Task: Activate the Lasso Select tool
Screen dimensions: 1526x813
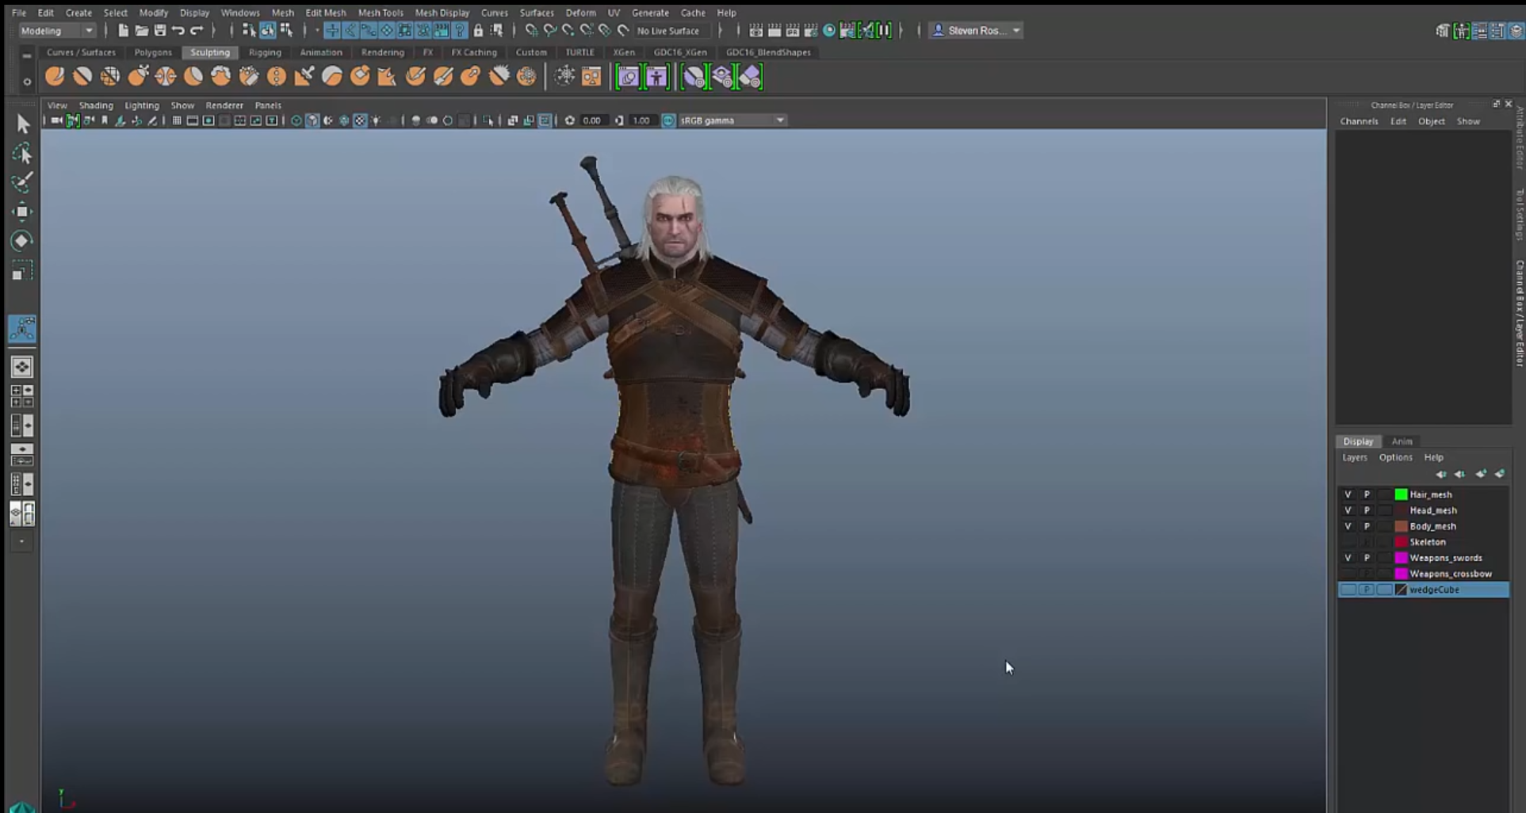Action: [x=22, y=153]
